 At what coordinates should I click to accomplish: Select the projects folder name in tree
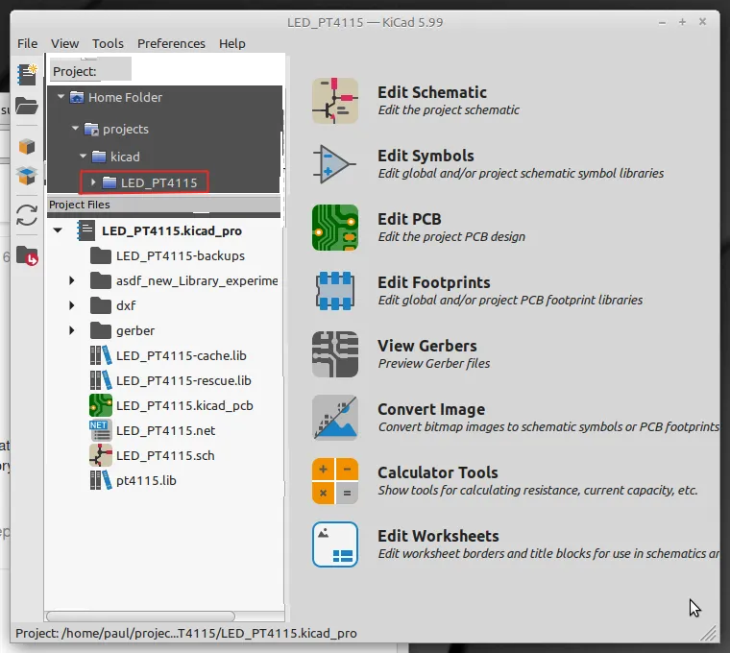pyautogui.click(x=125, y=129)
